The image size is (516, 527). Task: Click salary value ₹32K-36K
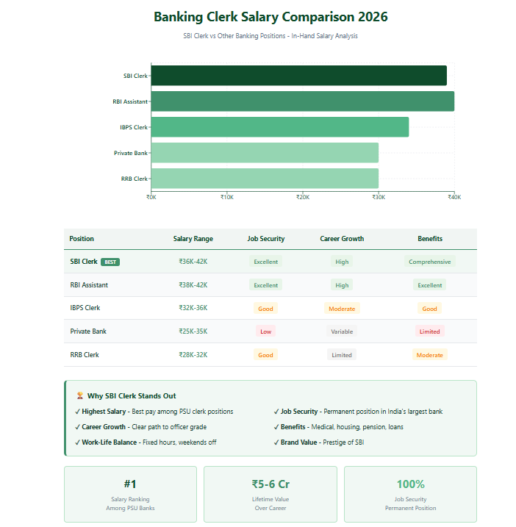pyautogui.click(x=193, y=308)
